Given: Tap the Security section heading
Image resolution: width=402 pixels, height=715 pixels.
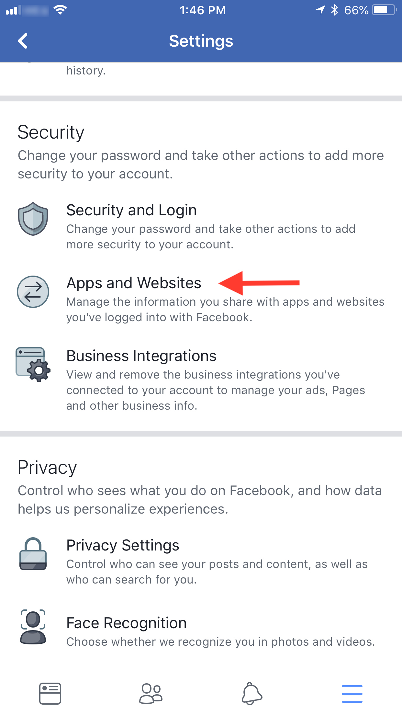Looking at the screenshot, I should click(51, 132).
